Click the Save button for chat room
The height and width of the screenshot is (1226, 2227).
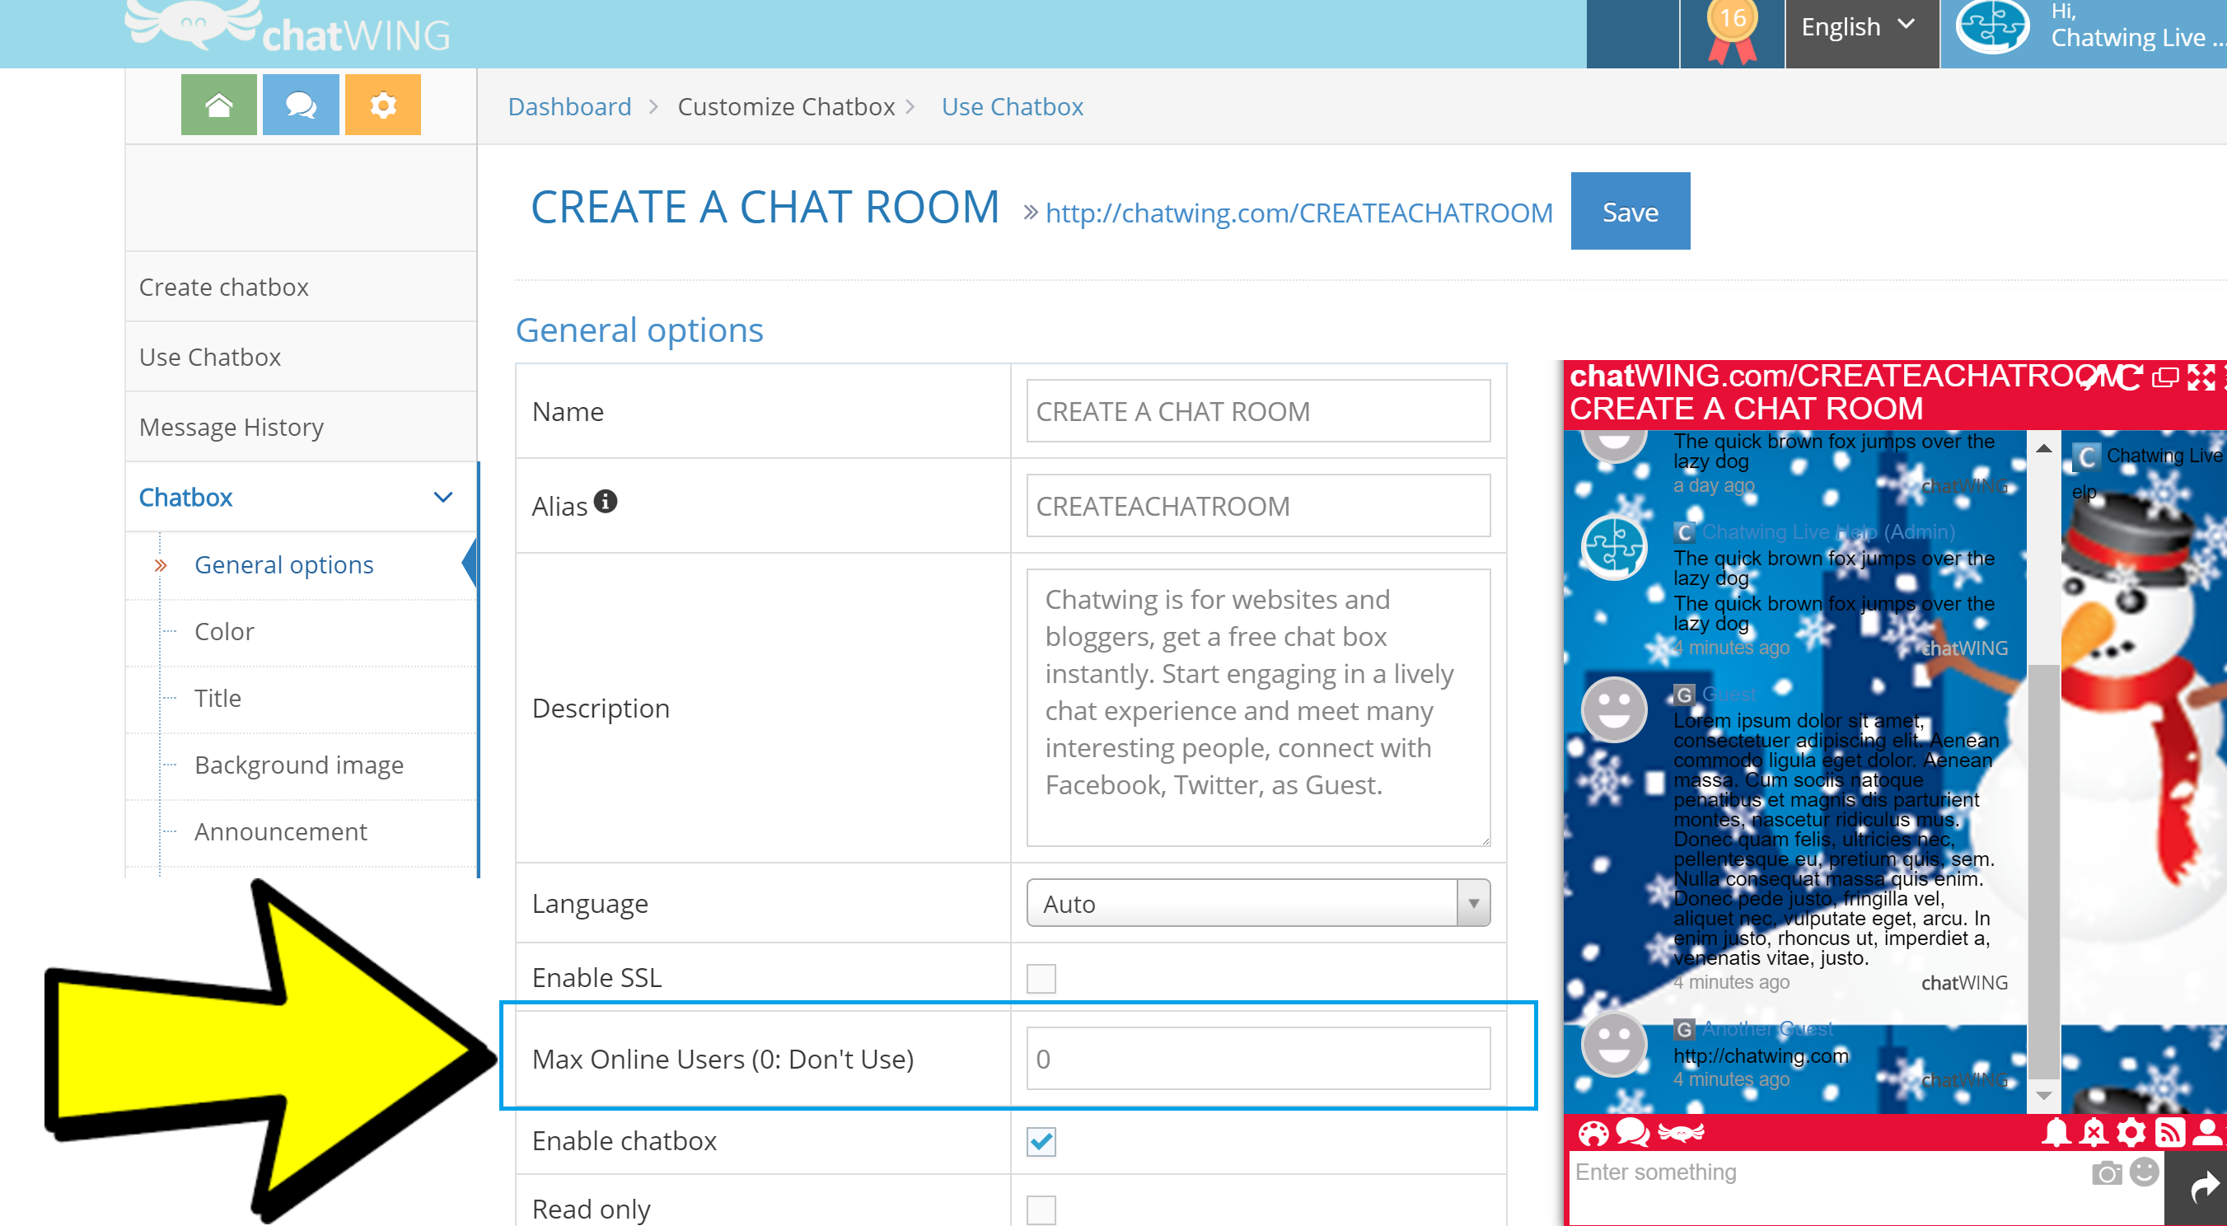(1629, 210)
